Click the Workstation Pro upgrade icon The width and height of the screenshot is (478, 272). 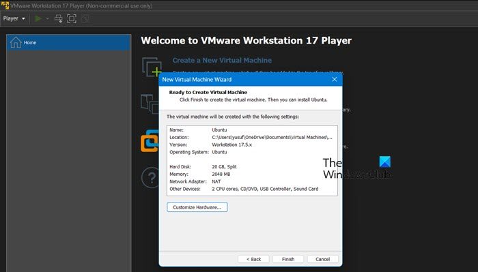click(150, 140)
